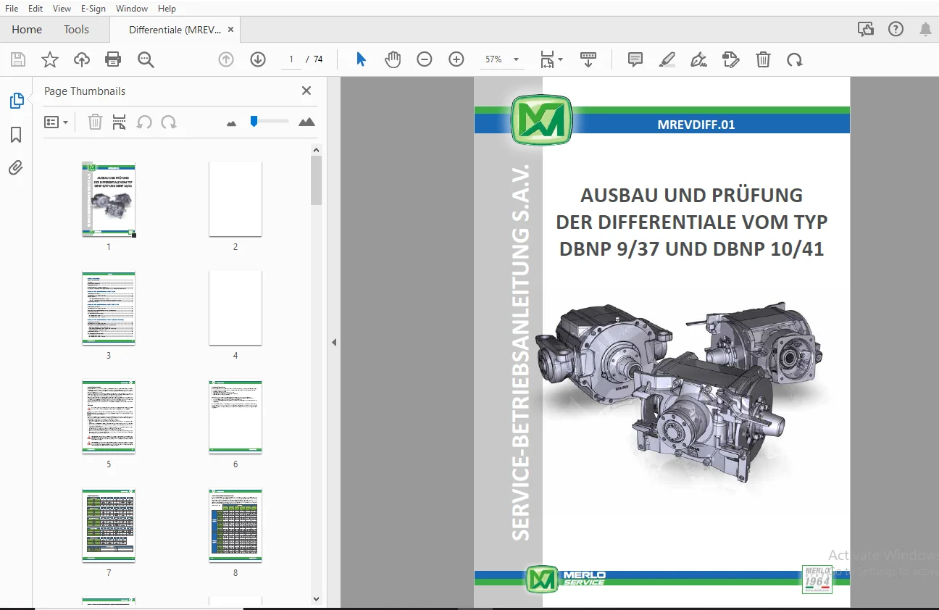Open thumbnails panel options dropdown

pos(56,122)
